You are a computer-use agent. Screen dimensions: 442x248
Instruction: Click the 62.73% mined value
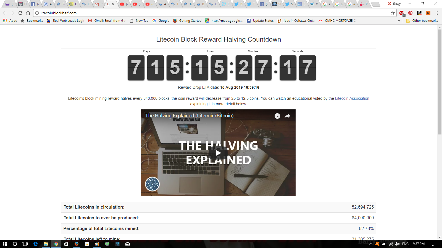(x=366, y=229)
